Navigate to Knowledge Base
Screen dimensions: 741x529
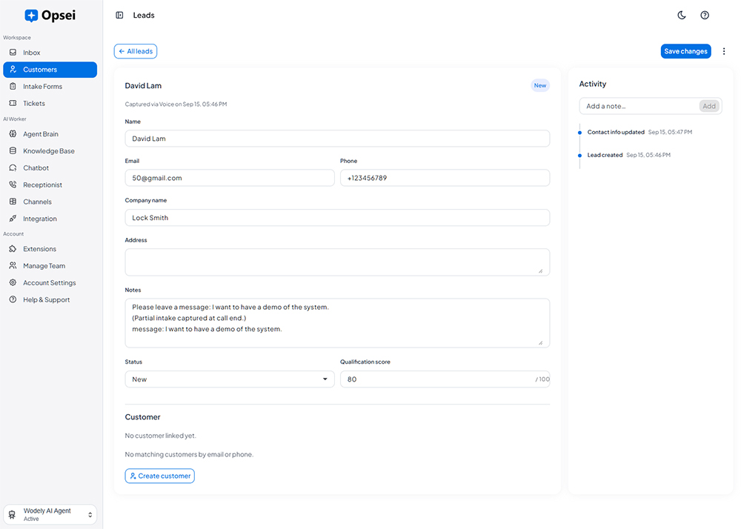click(50, 150)
